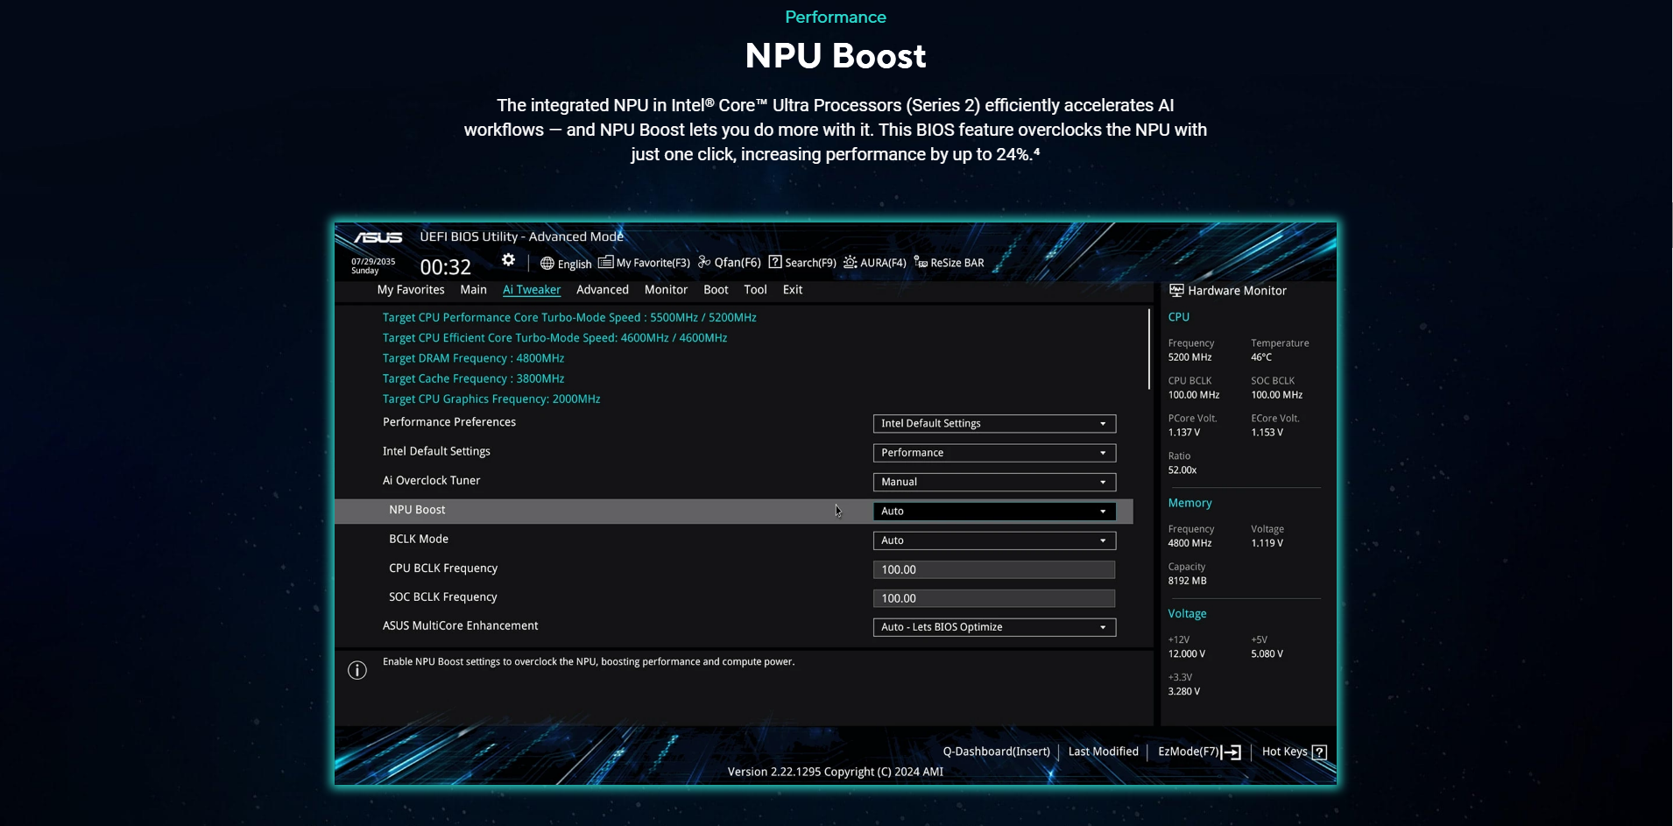The width and height of the screenshot is (1673, 826).
Task: Switch to the Main tab
Action: (x=473, y=290)
